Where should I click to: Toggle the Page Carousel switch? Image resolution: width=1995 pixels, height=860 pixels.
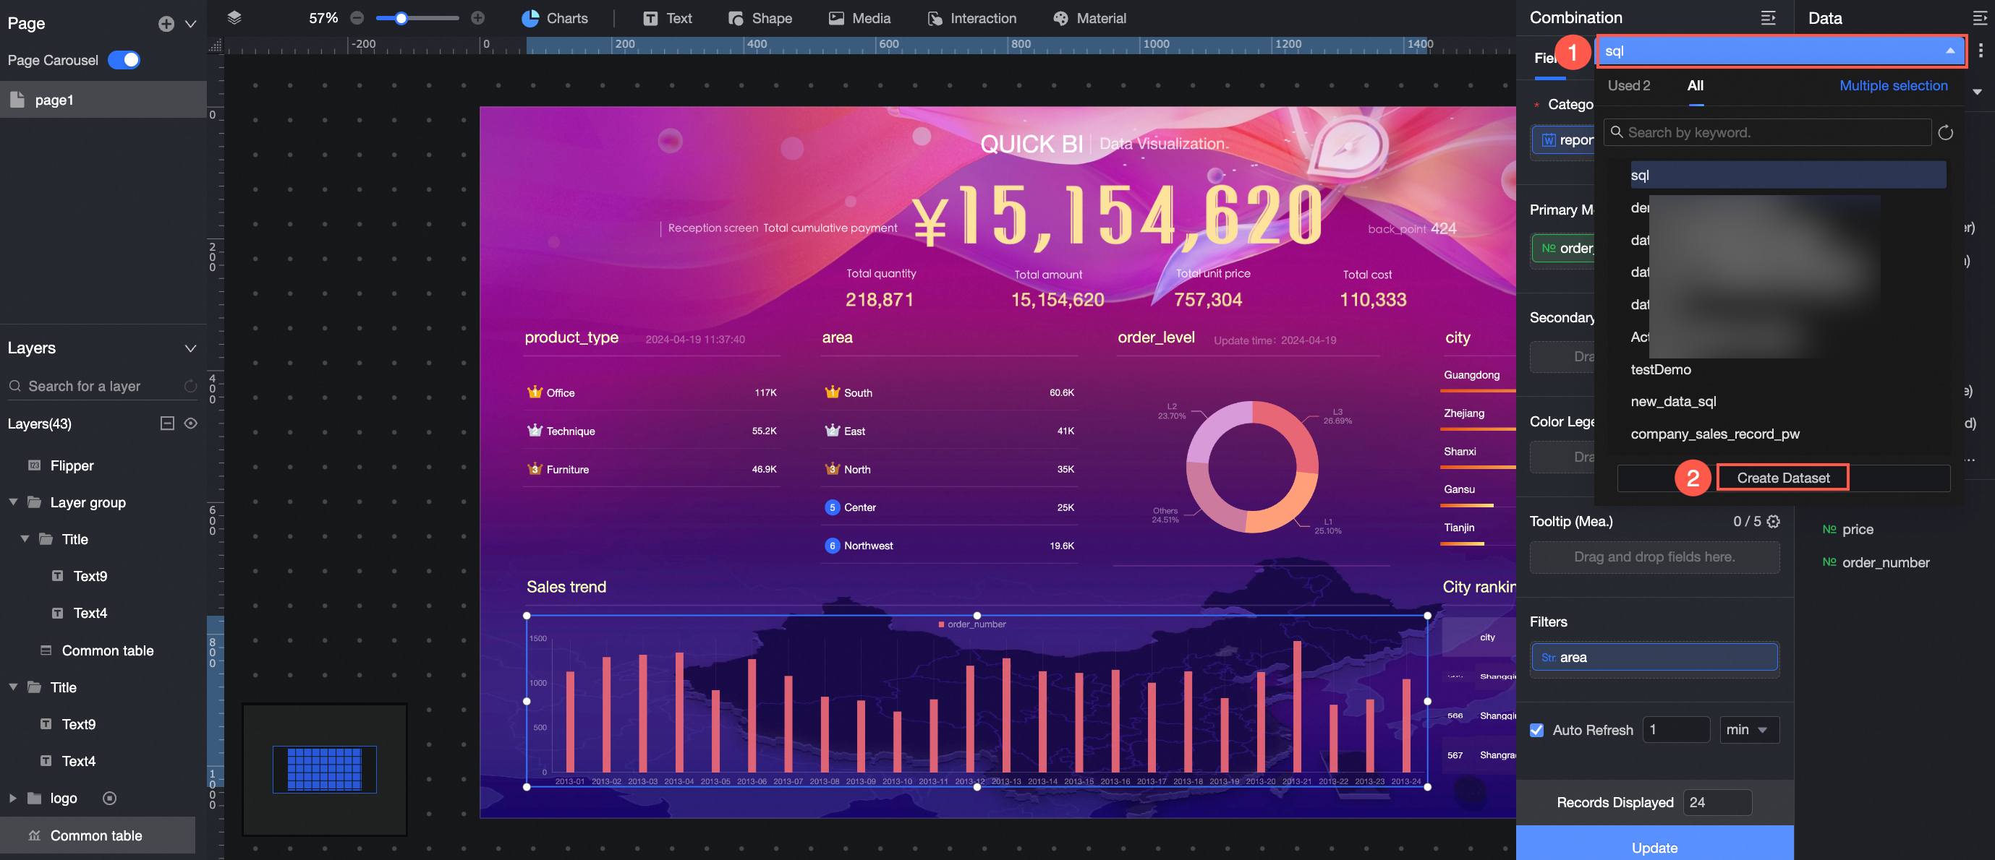(124, 59)
